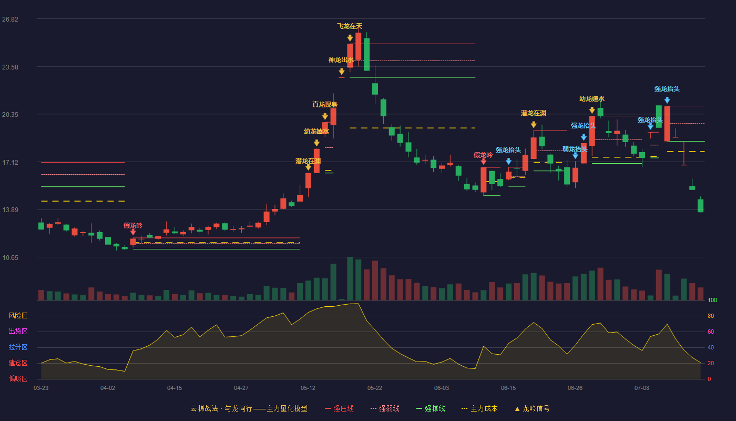Click the 100 indicator scale label

click(x=712, y=300)
